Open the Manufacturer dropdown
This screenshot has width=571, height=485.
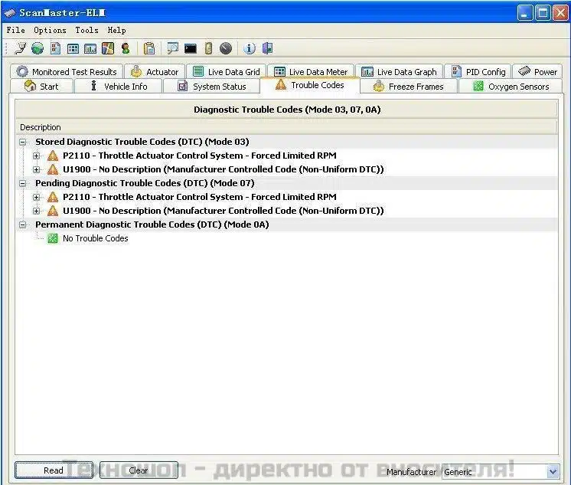click(x=553, y=472)
